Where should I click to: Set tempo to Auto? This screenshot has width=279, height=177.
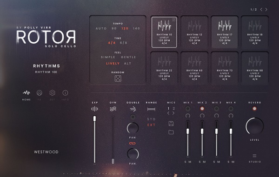point(101,28)
